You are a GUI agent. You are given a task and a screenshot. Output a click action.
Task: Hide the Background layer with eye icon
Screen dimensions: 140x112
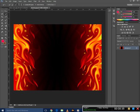118,48
